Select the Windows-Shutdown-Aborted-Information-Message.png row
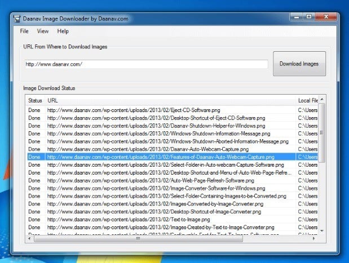 coord(173,141)
